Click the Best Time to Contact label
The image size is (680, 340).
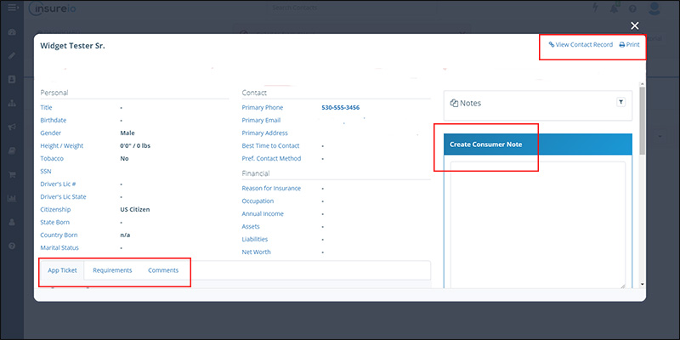point(270,145)
